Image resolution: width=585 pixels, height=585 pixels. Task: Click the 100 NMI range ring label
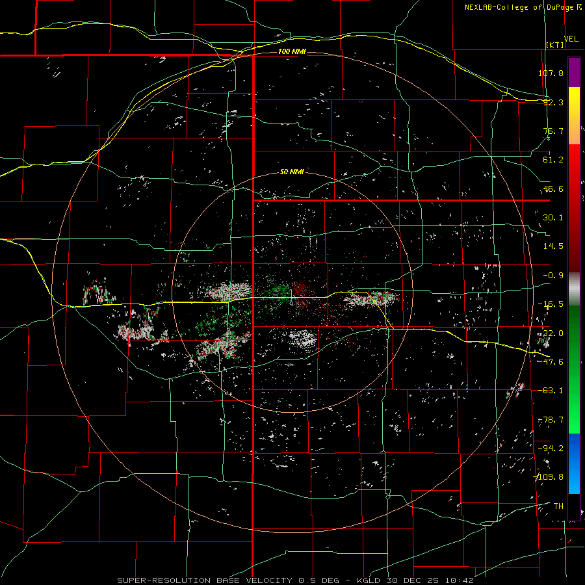click(292, 51)
